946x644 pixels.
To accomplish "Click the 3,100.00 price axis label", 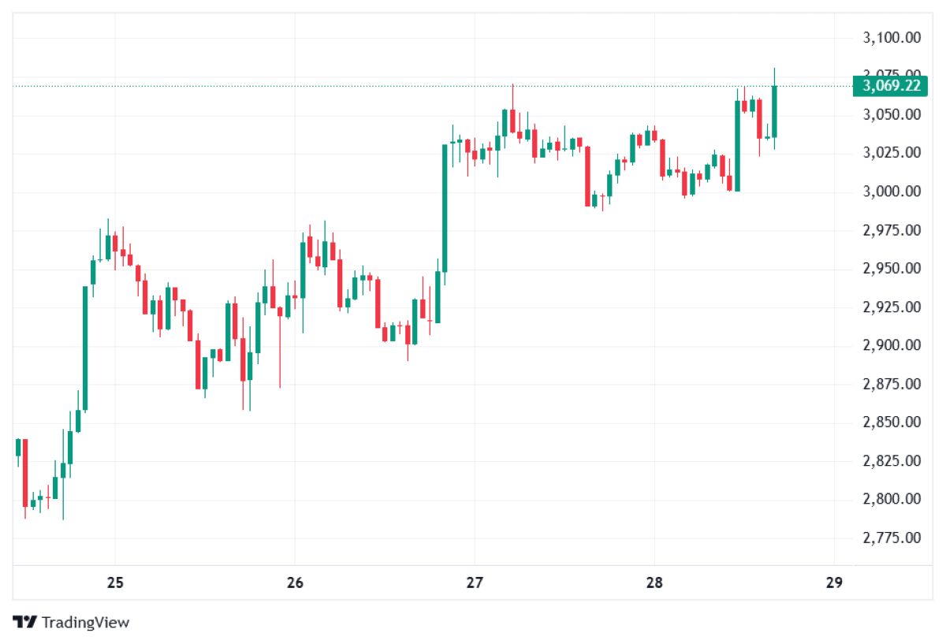I will [x=892, y=37].
